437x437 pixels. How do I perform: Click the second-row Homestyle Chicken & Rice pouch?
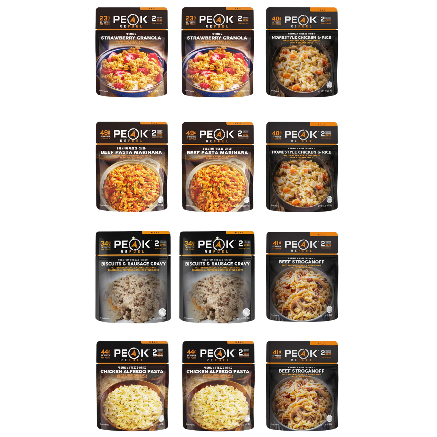(x=302, y=166)
